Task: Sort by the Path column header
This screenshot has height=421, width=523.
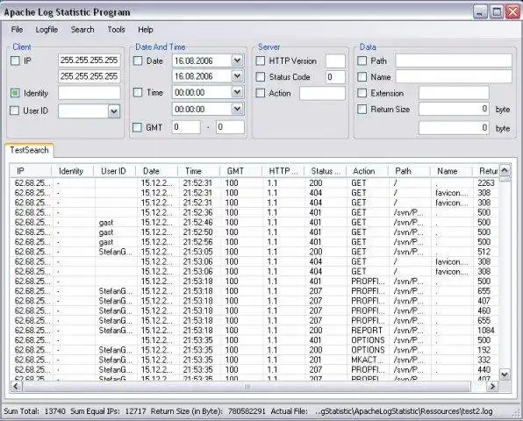Action: [409, 171]
